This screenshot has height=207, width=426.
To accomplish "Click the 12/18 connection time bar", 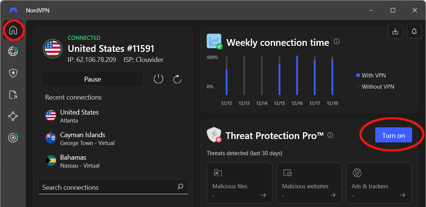I will click(332, 75).
